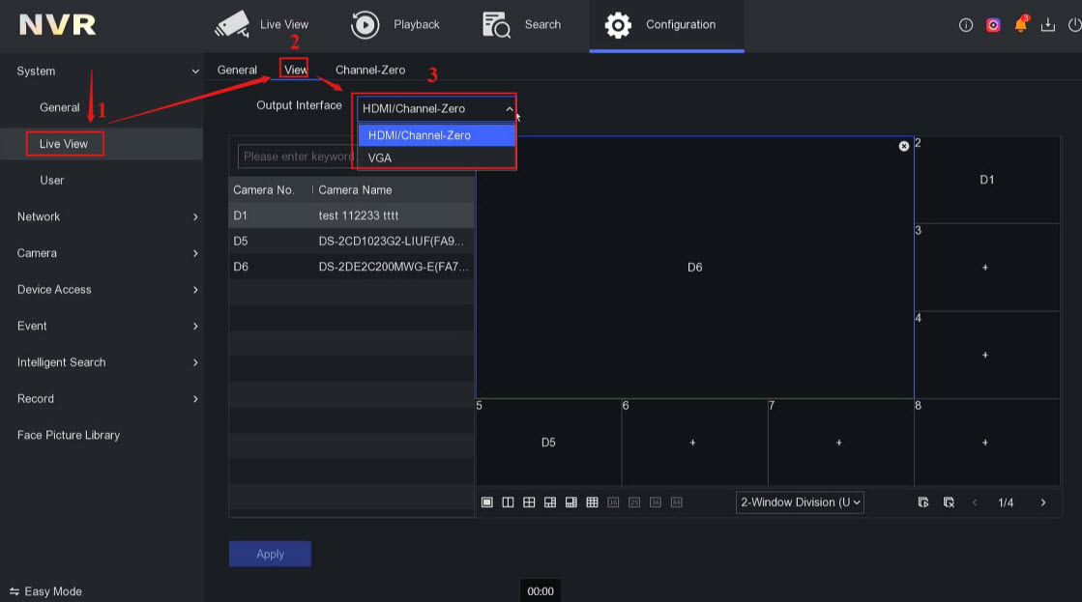Click the download icon in top bar
The image size is (1082, 602).
pyautogui.click(x=1047, y=25)
